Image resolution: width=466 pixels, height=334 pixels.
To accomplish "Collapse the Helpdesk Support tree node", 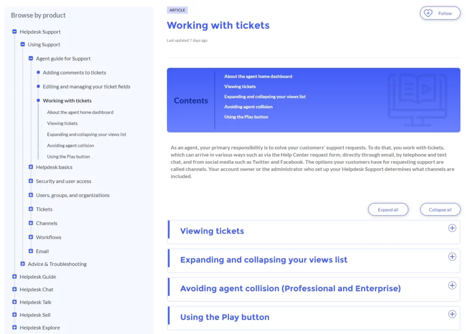I will [x=14, y=31].
